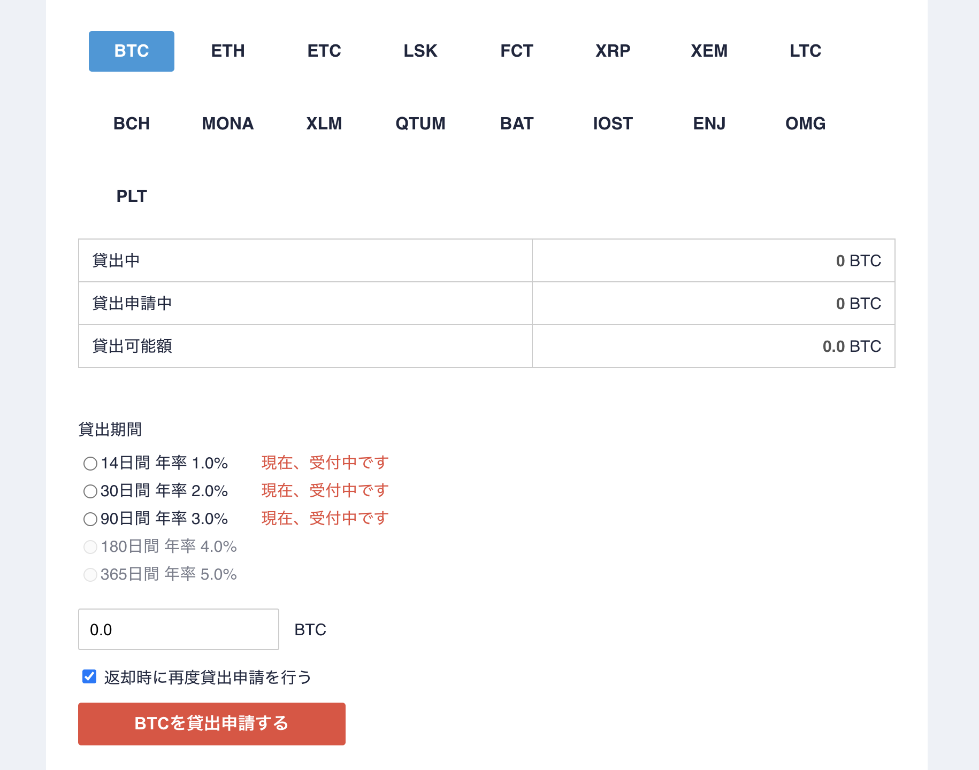
Task: Choose the 30日間 年率 2.0% option
Action: point(90,491)
